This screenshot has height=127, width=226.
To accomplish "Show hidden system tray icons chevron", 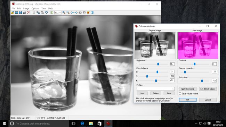I will (x=196, y=124).
